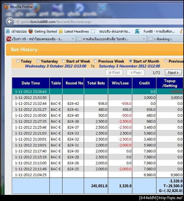Click the Firefox logo in title bar
This screenshot has height=201, width=184.
[6, 7]
